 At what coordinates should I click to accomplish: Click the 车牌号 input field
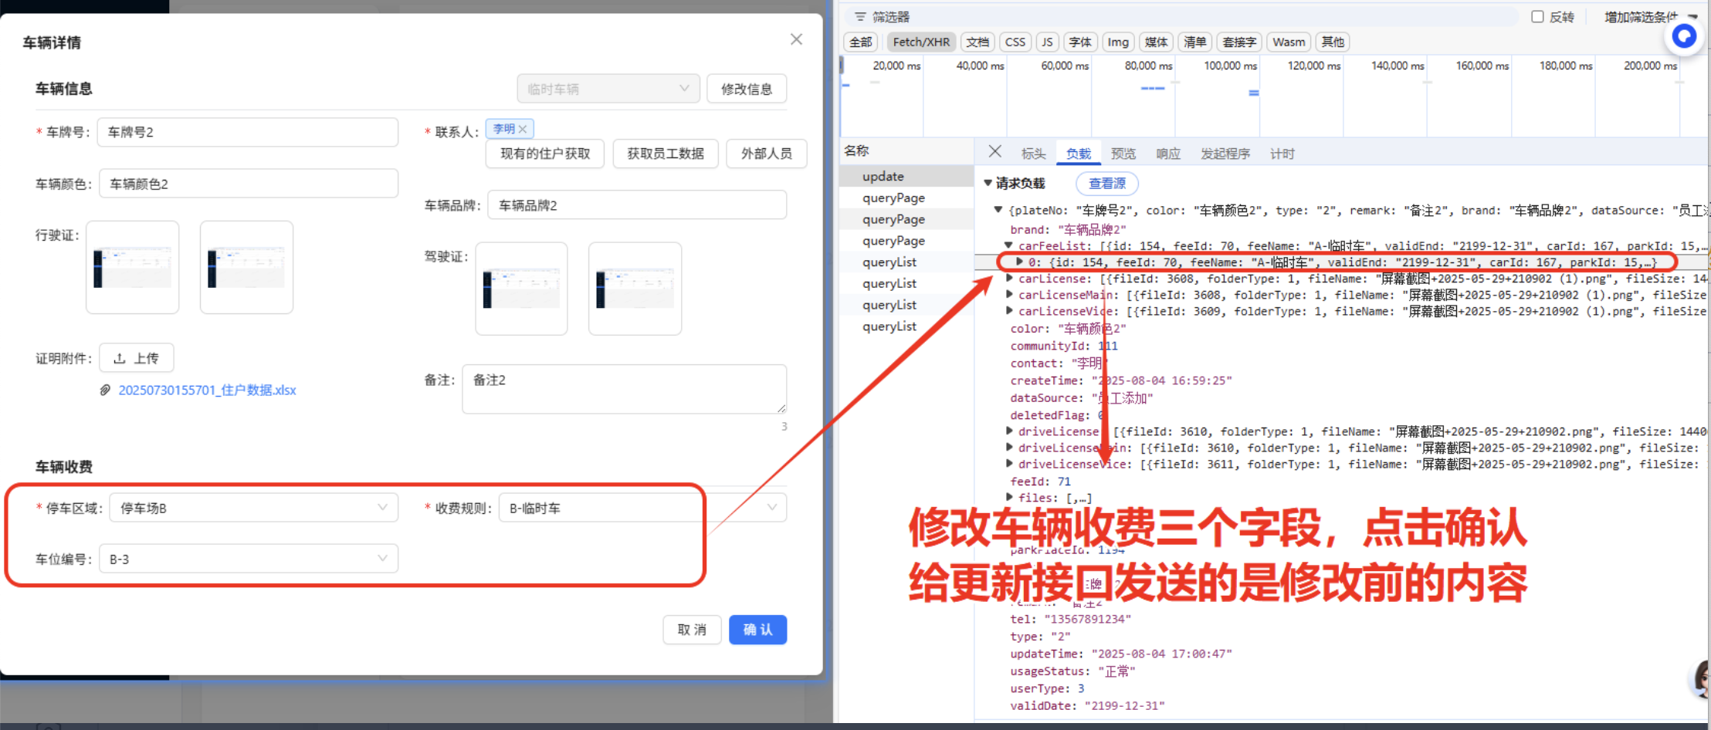247,132
